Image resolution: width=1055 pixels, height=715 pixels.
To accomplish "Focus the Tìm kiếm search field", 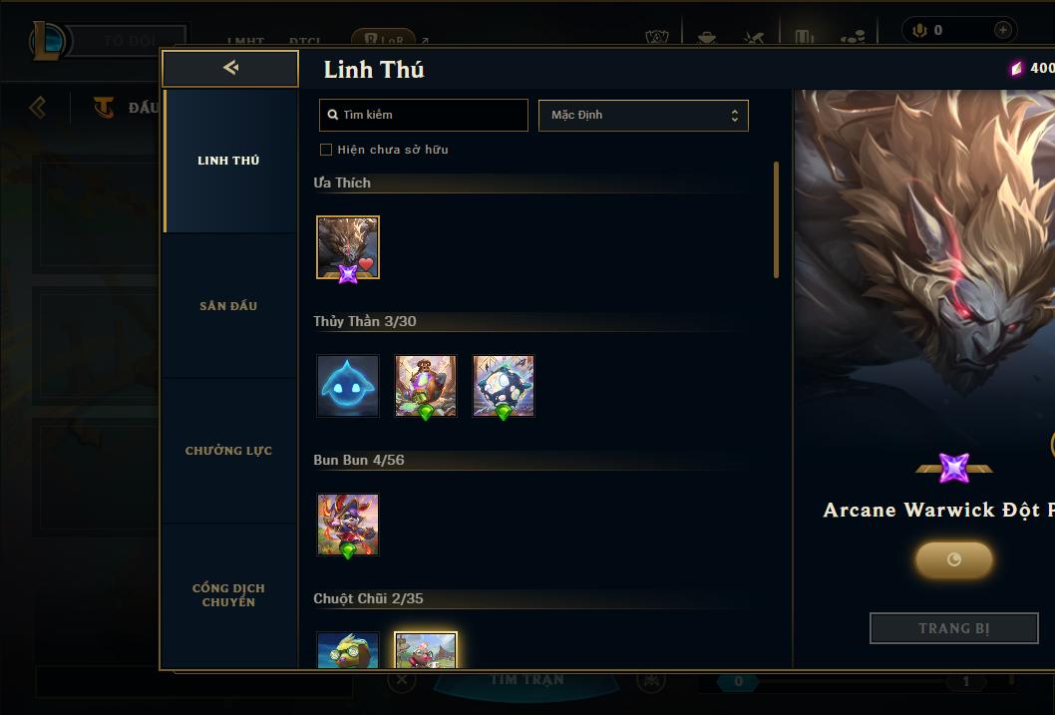I will [423, 115].
